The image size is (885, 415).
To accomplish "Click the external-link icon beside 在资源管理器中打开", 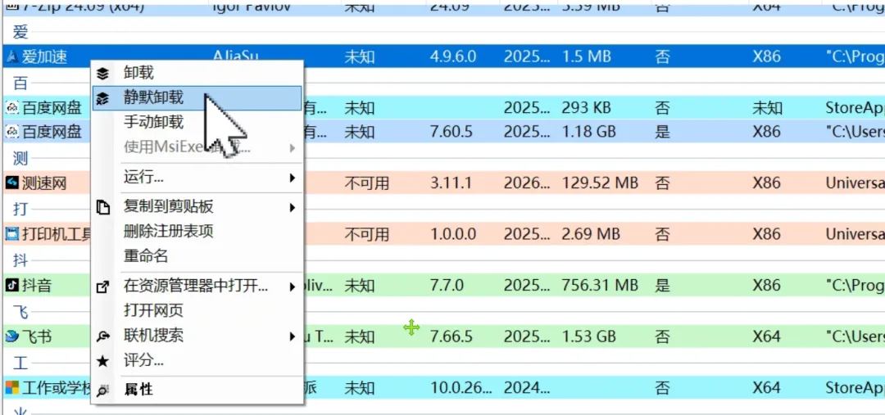I will [x=102, y=286].
